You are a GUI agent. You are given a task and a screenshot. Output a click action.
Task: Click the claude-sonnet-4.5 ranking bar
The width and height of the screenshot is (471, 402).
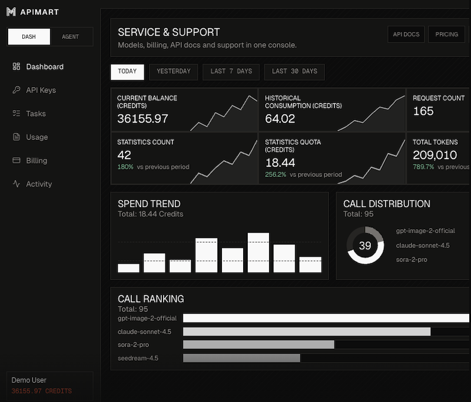click(x=307, y=332)
